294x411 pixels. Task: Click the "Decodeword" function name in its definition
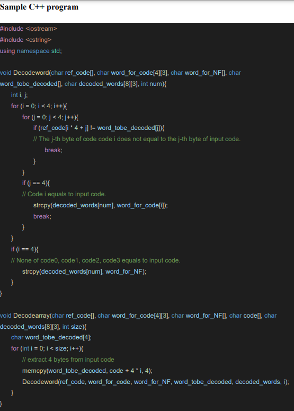[x=31, y=73]
